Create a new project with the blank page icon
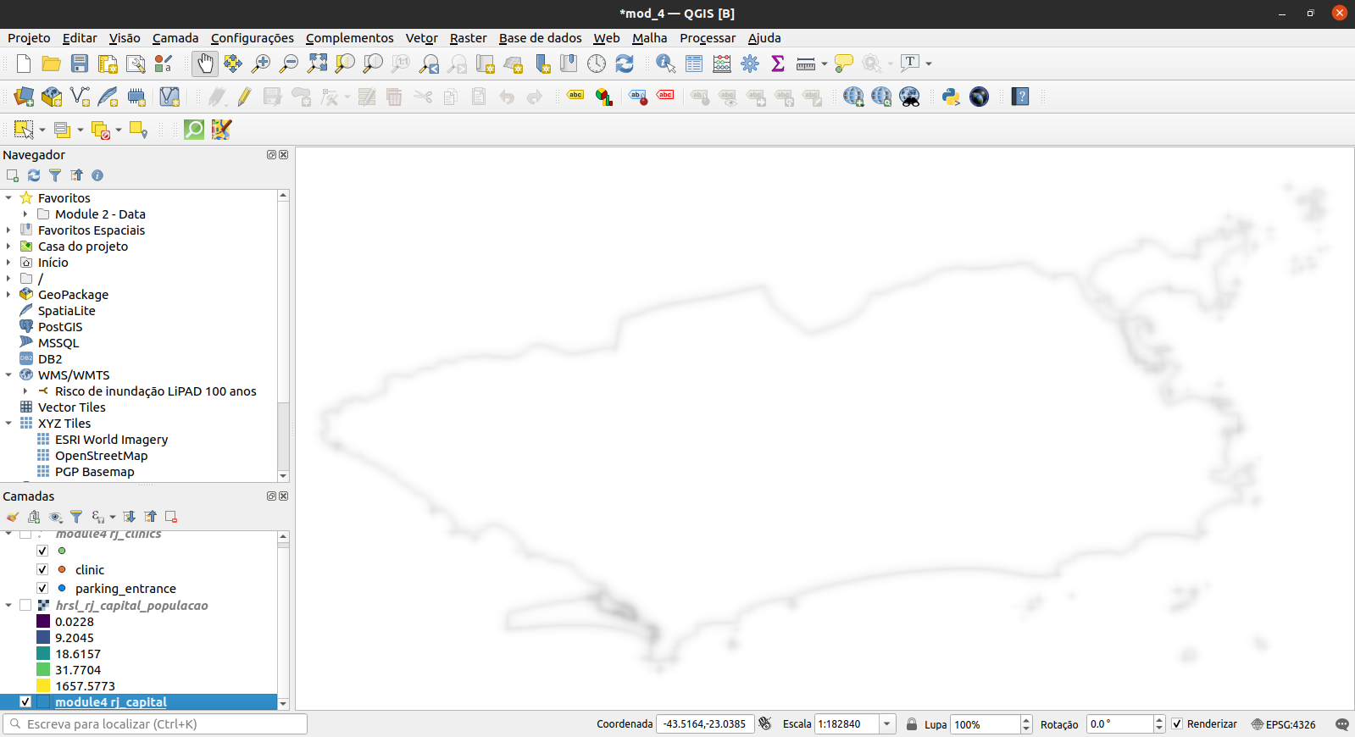The height and width of the screenshot is (737, 1355). (x=24, y=64)
